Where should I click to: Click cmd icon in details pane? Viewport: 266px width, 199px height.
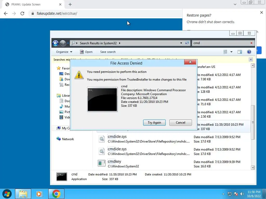click(62, 176)
